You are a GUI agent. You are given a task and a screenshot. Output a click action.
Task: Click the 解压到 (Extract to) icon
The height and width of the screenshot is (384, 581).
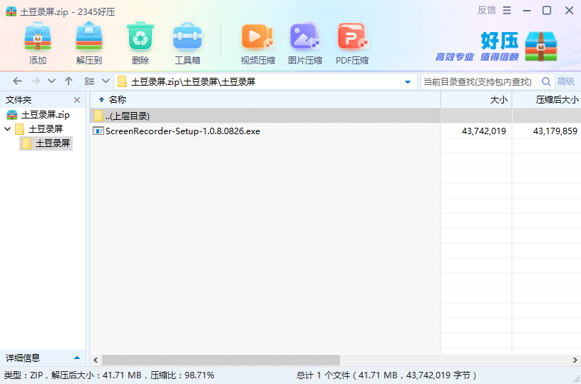tap(89, 44)
